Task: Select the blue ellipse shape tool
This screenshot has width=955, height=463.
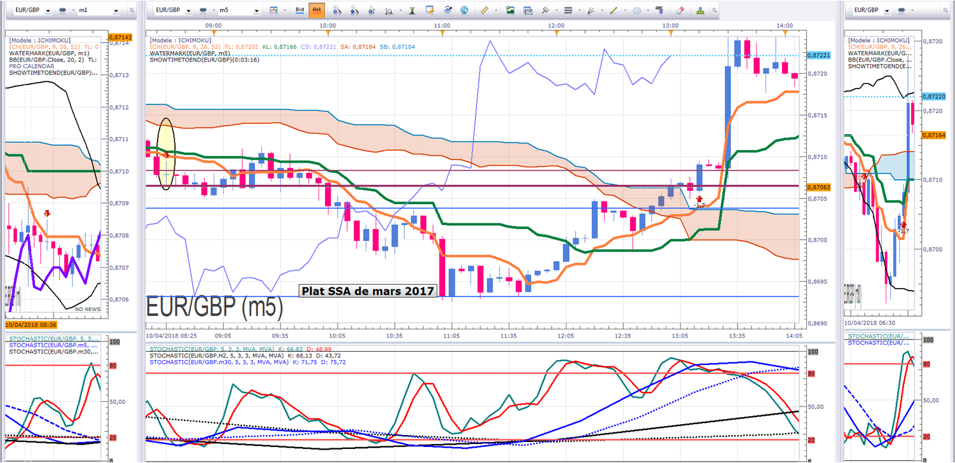Action: click(x=636, y=10)
